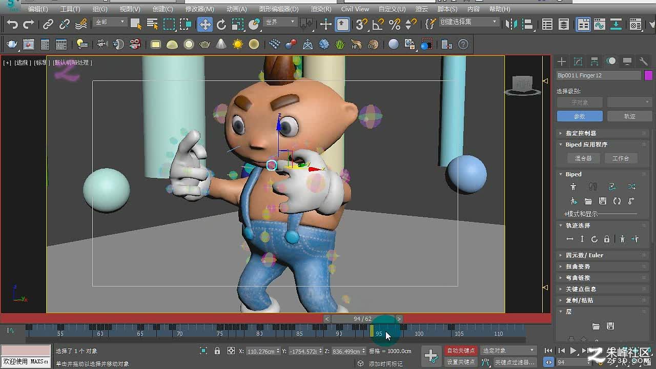Viewport: 656px width, 369px height.
Task: Open the 工具(T) menu
Action: pos(70,9)
